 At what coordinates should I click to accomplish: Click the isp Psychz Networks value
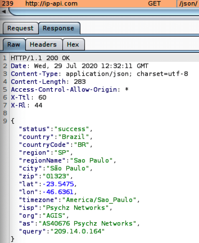pos(75,208)
